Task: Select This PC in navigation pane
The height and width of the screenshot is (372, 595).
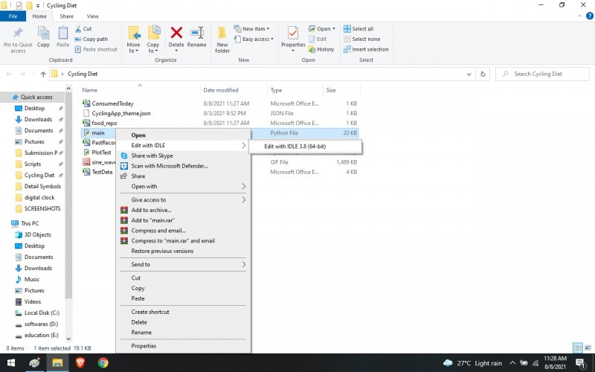Action: point(30,224)
